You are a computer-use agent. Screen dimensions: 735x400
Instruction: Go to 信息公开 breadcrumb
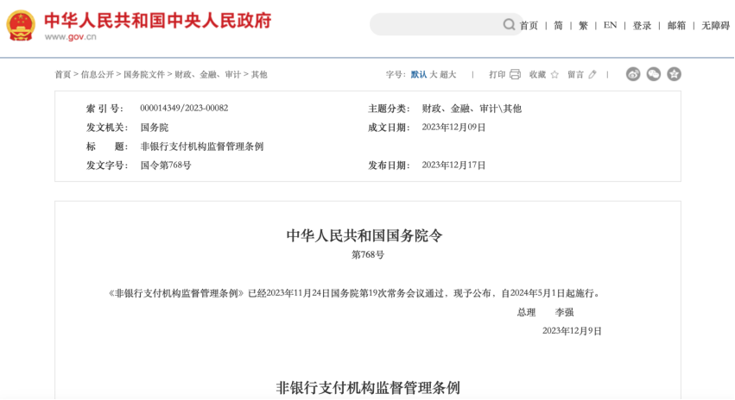(x=97, y=75)
